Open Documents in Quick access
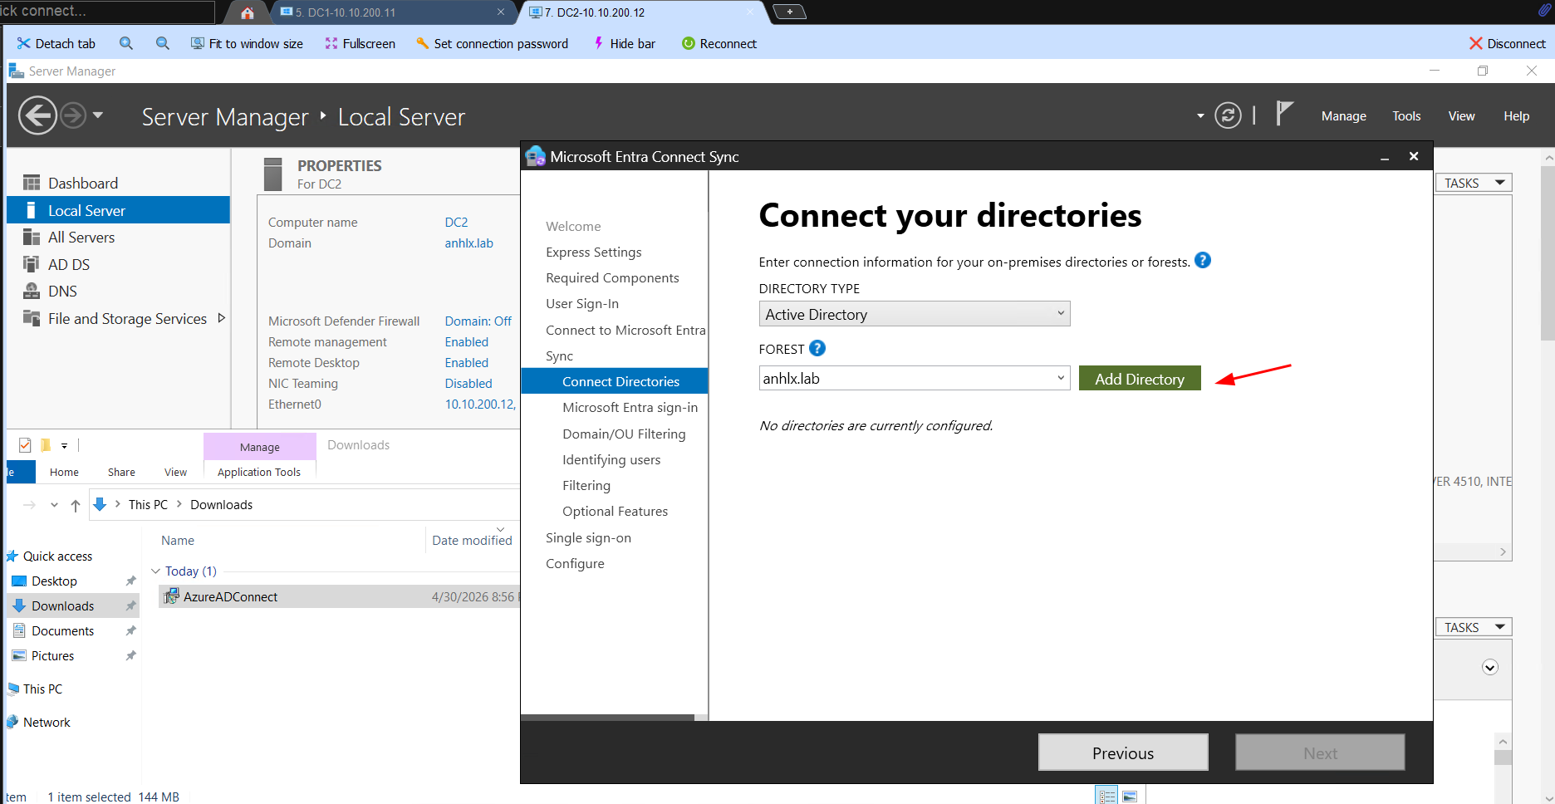 [x=62, y=631]
